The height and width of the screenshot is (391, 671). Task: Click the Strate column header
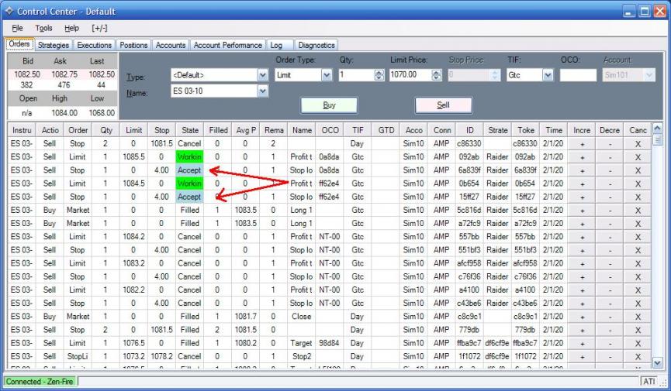(498, 130)
